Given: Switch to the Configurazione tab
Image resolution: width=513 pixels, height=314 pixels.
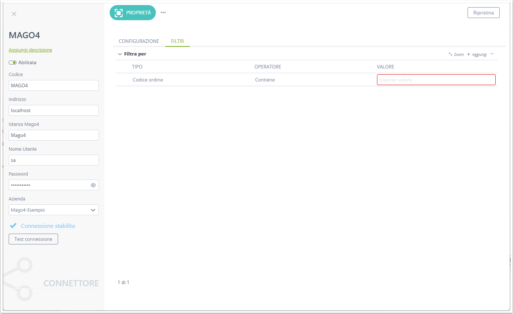Looking at the screenshot, I should pos(139,41).
